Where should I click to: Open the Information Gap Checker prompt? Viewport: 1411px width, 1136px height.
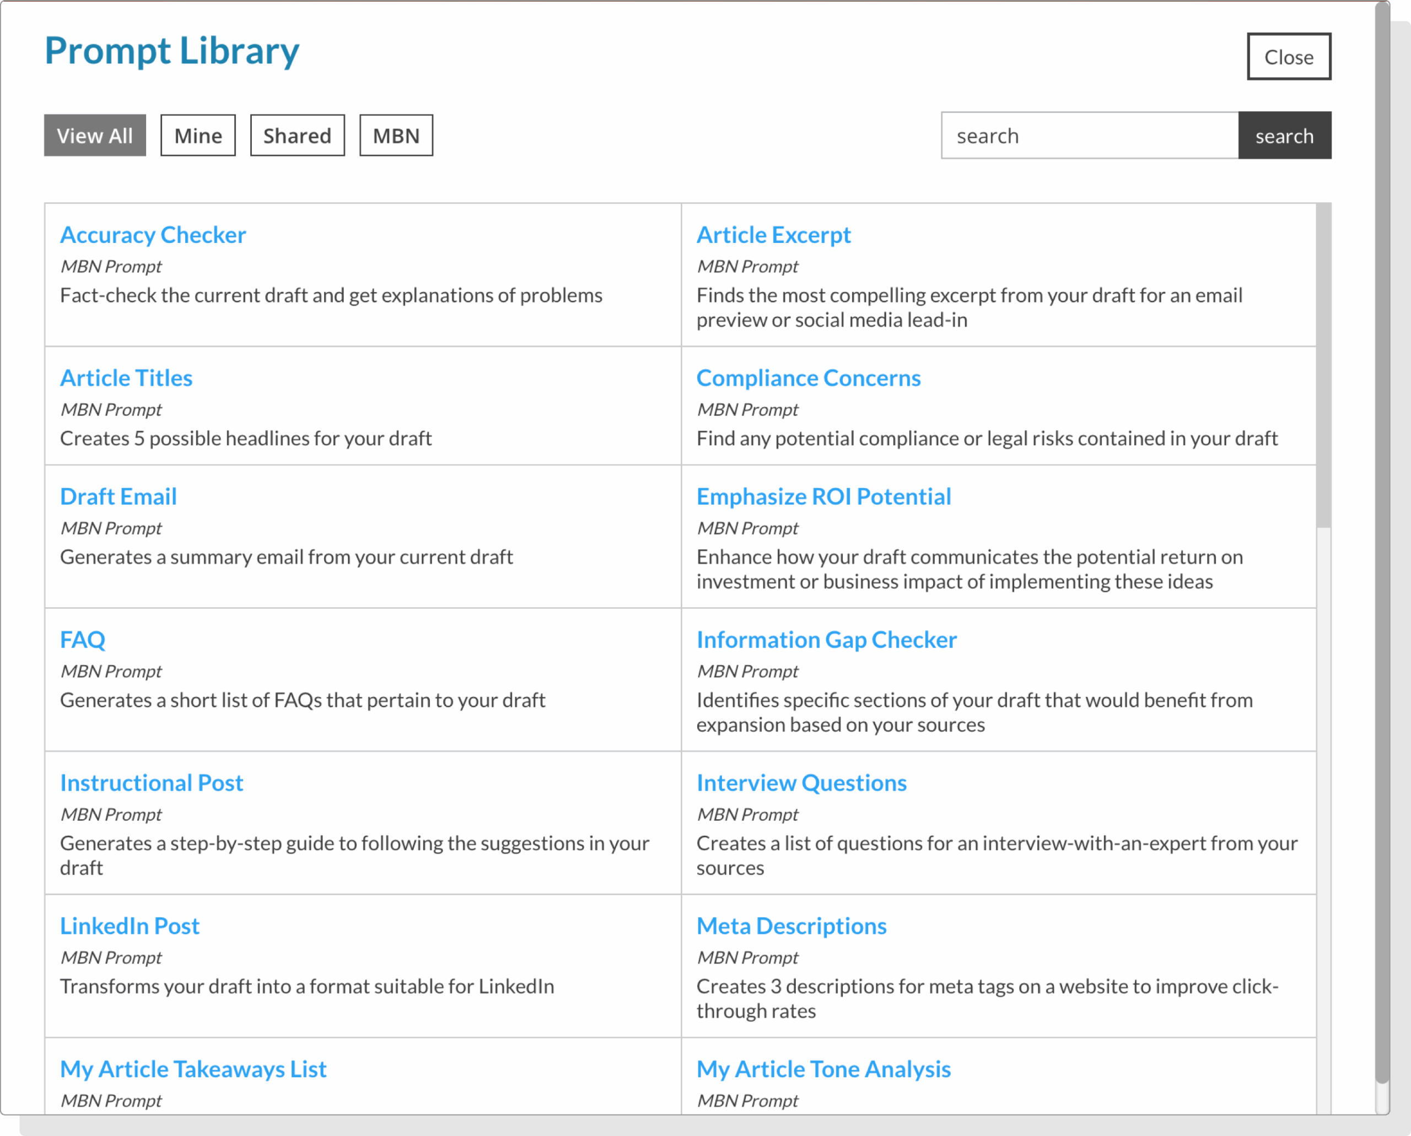click(x=826, y=640)
